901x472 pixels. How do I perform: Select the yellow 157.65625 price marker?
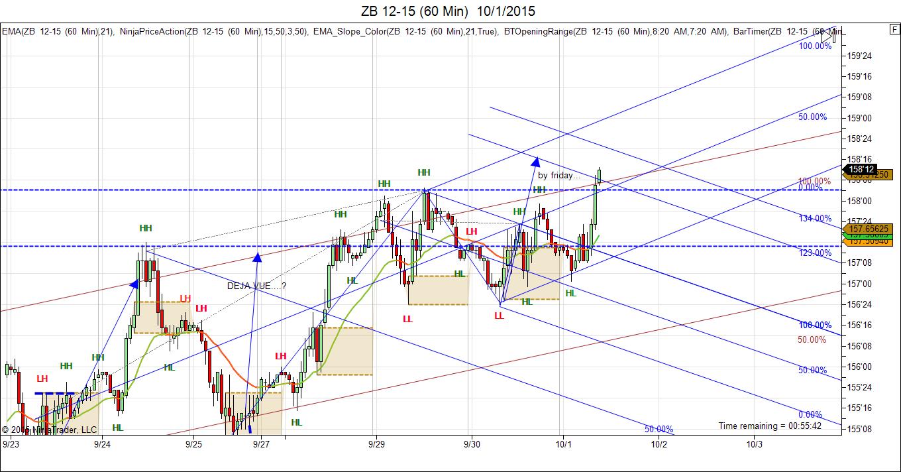pyautogui.click(x=869, y=229)
